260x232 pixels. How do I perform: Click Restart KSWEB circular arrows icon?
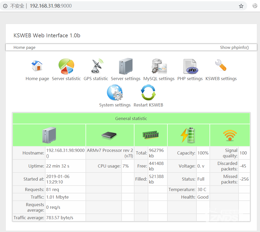148,93
